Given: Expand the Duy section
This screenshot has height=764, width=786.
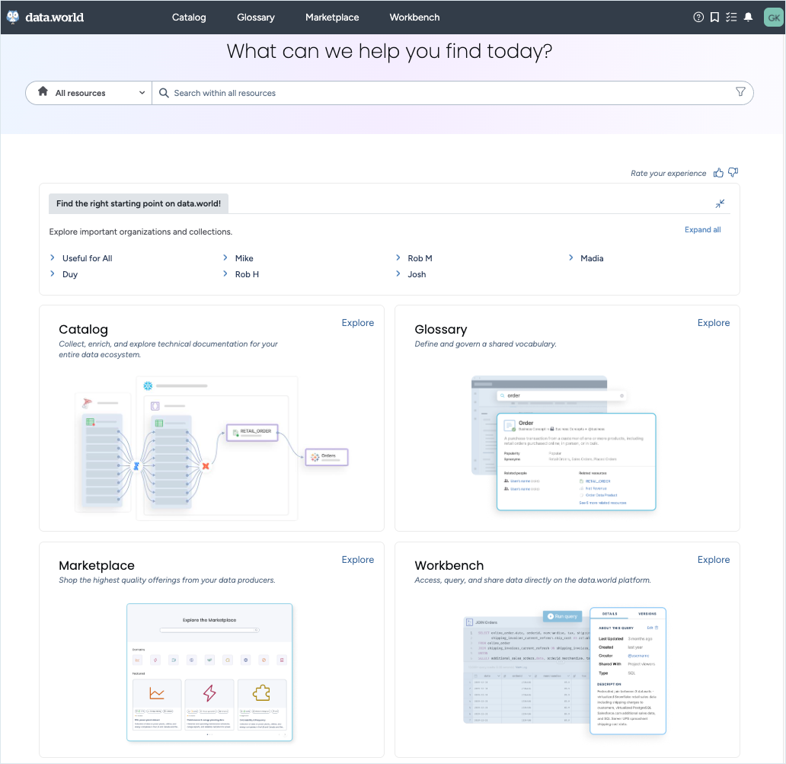Looking at the screenshot, I should tap(52, 273).
